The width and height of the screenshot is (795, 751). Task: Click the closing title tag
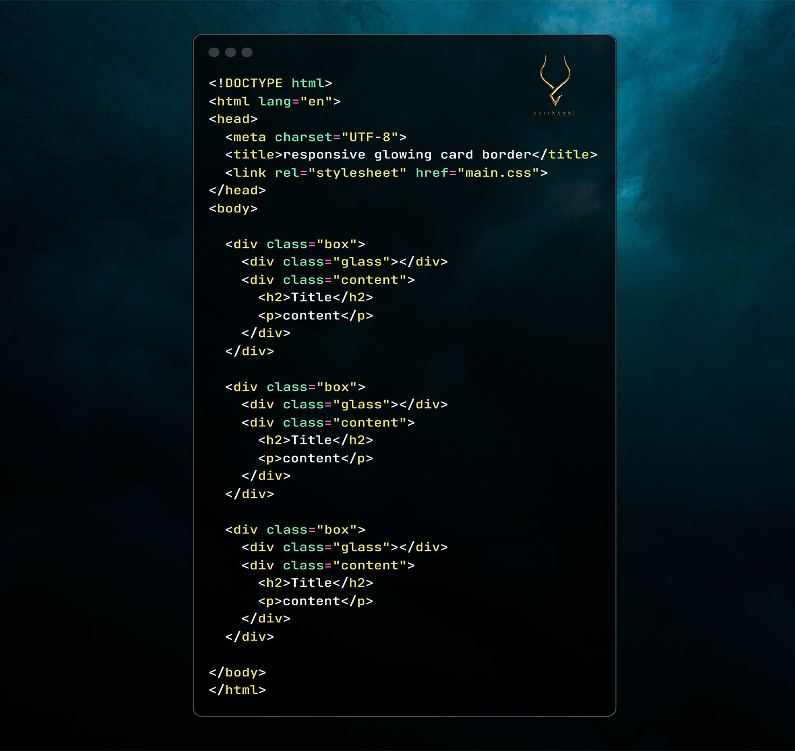point(564,155)
